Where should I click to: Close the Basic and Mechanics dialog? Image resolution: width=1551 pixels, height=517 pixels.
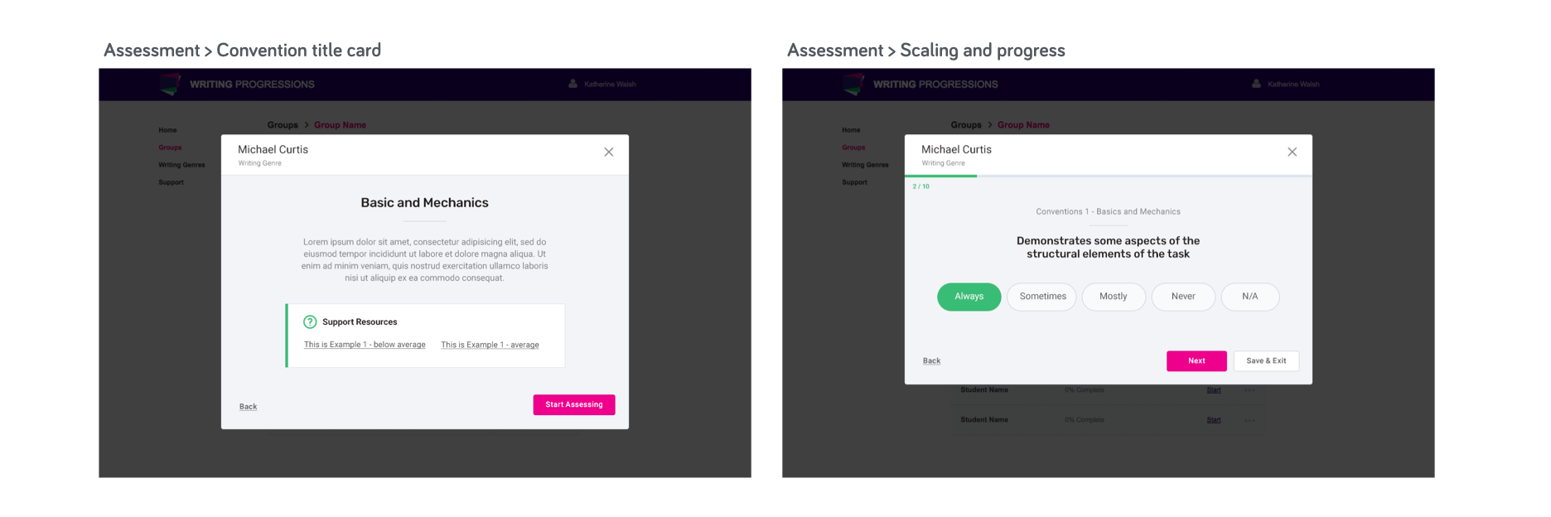(609, 152)
